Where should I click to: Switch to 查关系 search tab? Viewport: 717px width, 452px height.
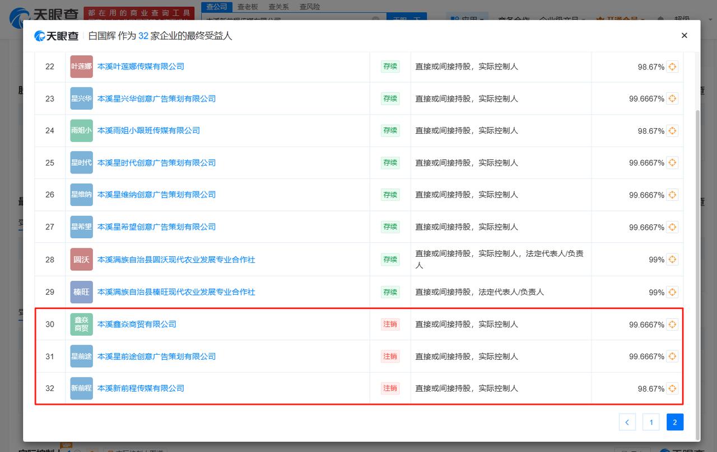tap(278, 7)
